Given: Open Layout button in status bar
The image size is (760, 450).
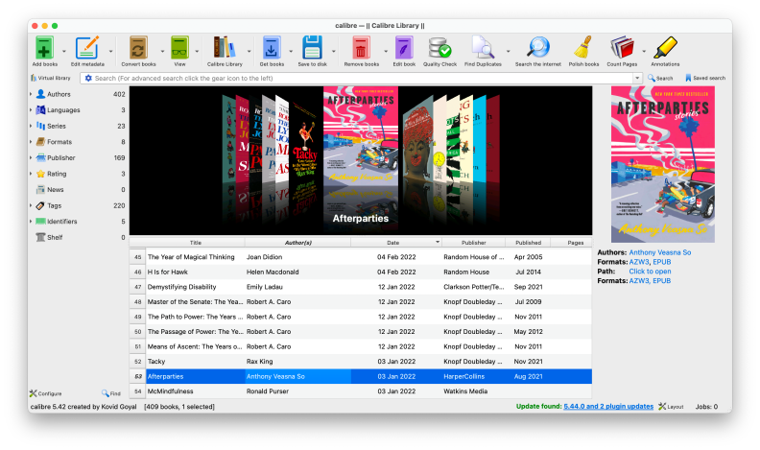Looking at the screenshot, I should coord(671,407).
